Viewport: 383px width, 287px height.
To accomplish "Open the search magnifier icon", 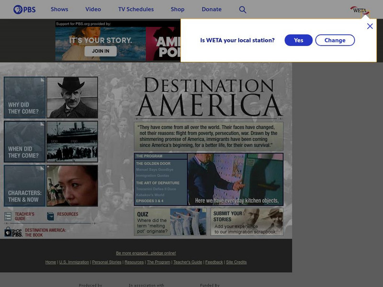I will point(243,10).
